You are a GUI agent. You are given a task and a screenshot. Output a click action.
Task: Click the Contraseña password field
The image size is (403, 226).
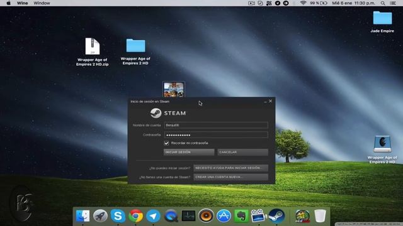click(216, 135)
